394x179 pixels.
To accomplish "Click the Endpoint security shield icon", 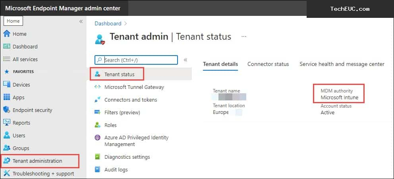I will click(7, 110).
